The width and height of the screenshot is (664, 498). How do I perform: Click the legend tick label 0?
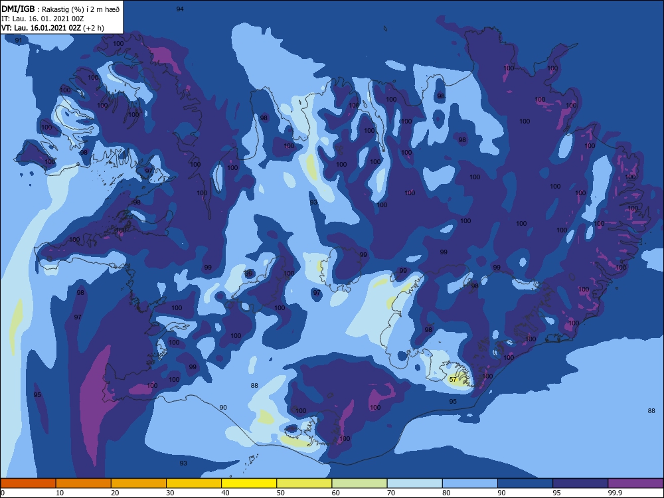pos(3,493)
